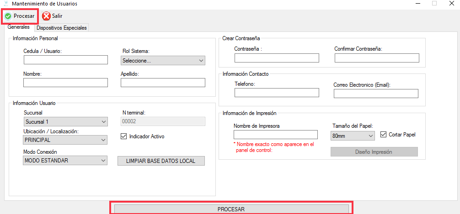Expand the Modo Conexión dropdown

coord(65,160)
